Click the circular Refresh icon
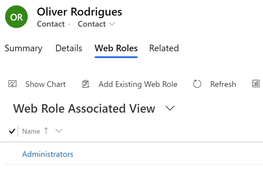The height and width of the screenshot is (186, 263). 197,84
